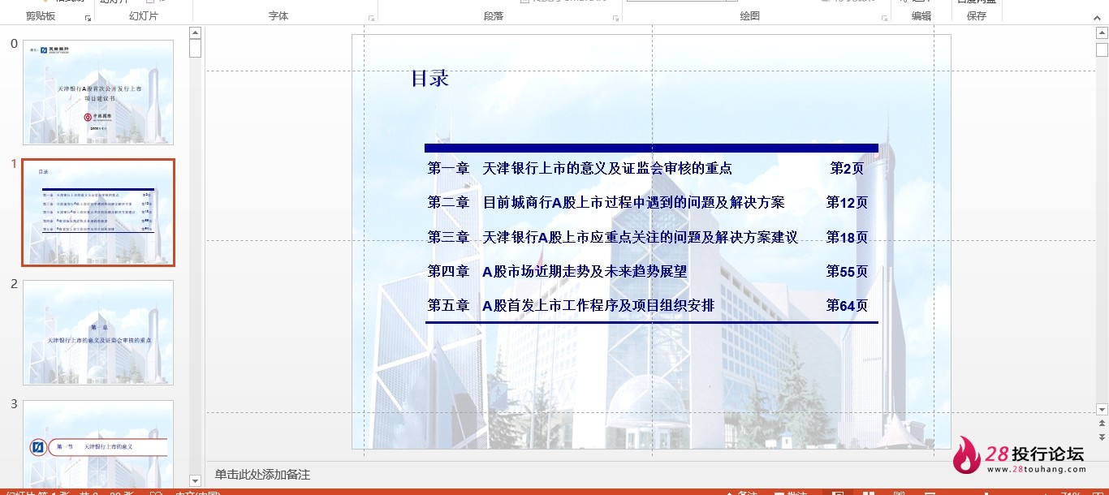Click the 第三章 label in the contents

(448, 238)
